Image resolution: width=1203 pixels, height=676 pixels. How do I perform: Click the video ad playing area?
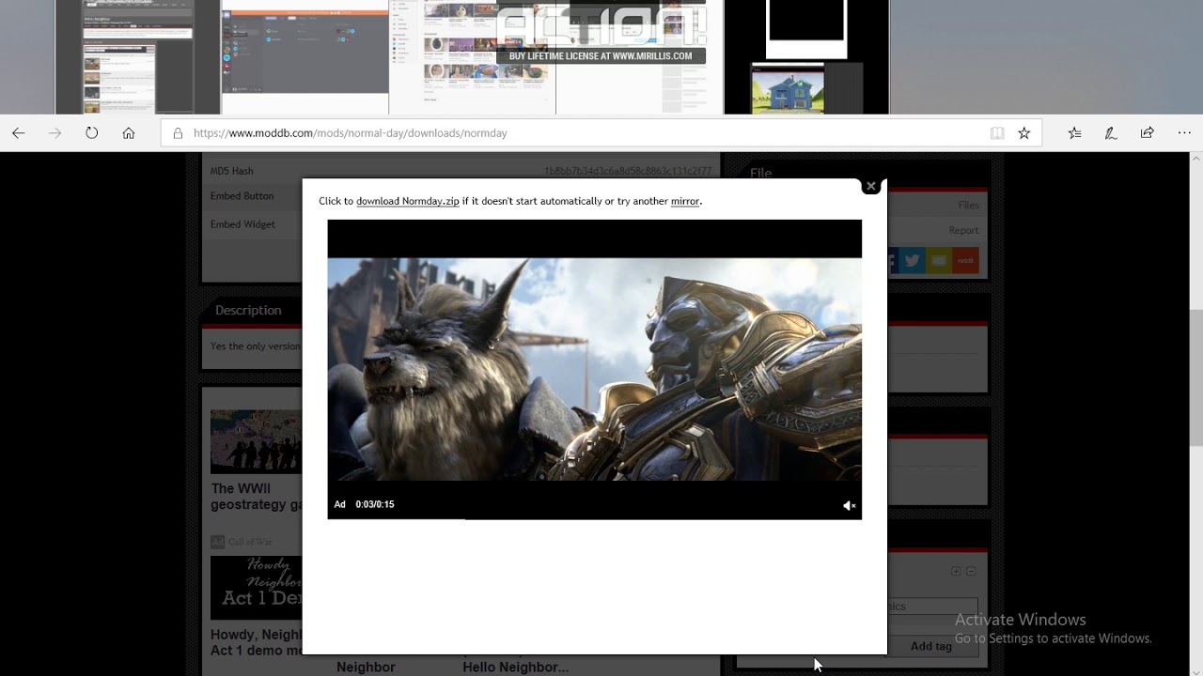click(x=594, y=369)
